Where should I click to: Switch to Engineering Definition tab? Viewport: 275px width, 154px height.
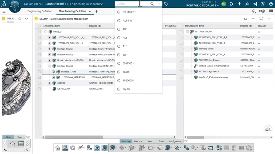tap(40, 11)
